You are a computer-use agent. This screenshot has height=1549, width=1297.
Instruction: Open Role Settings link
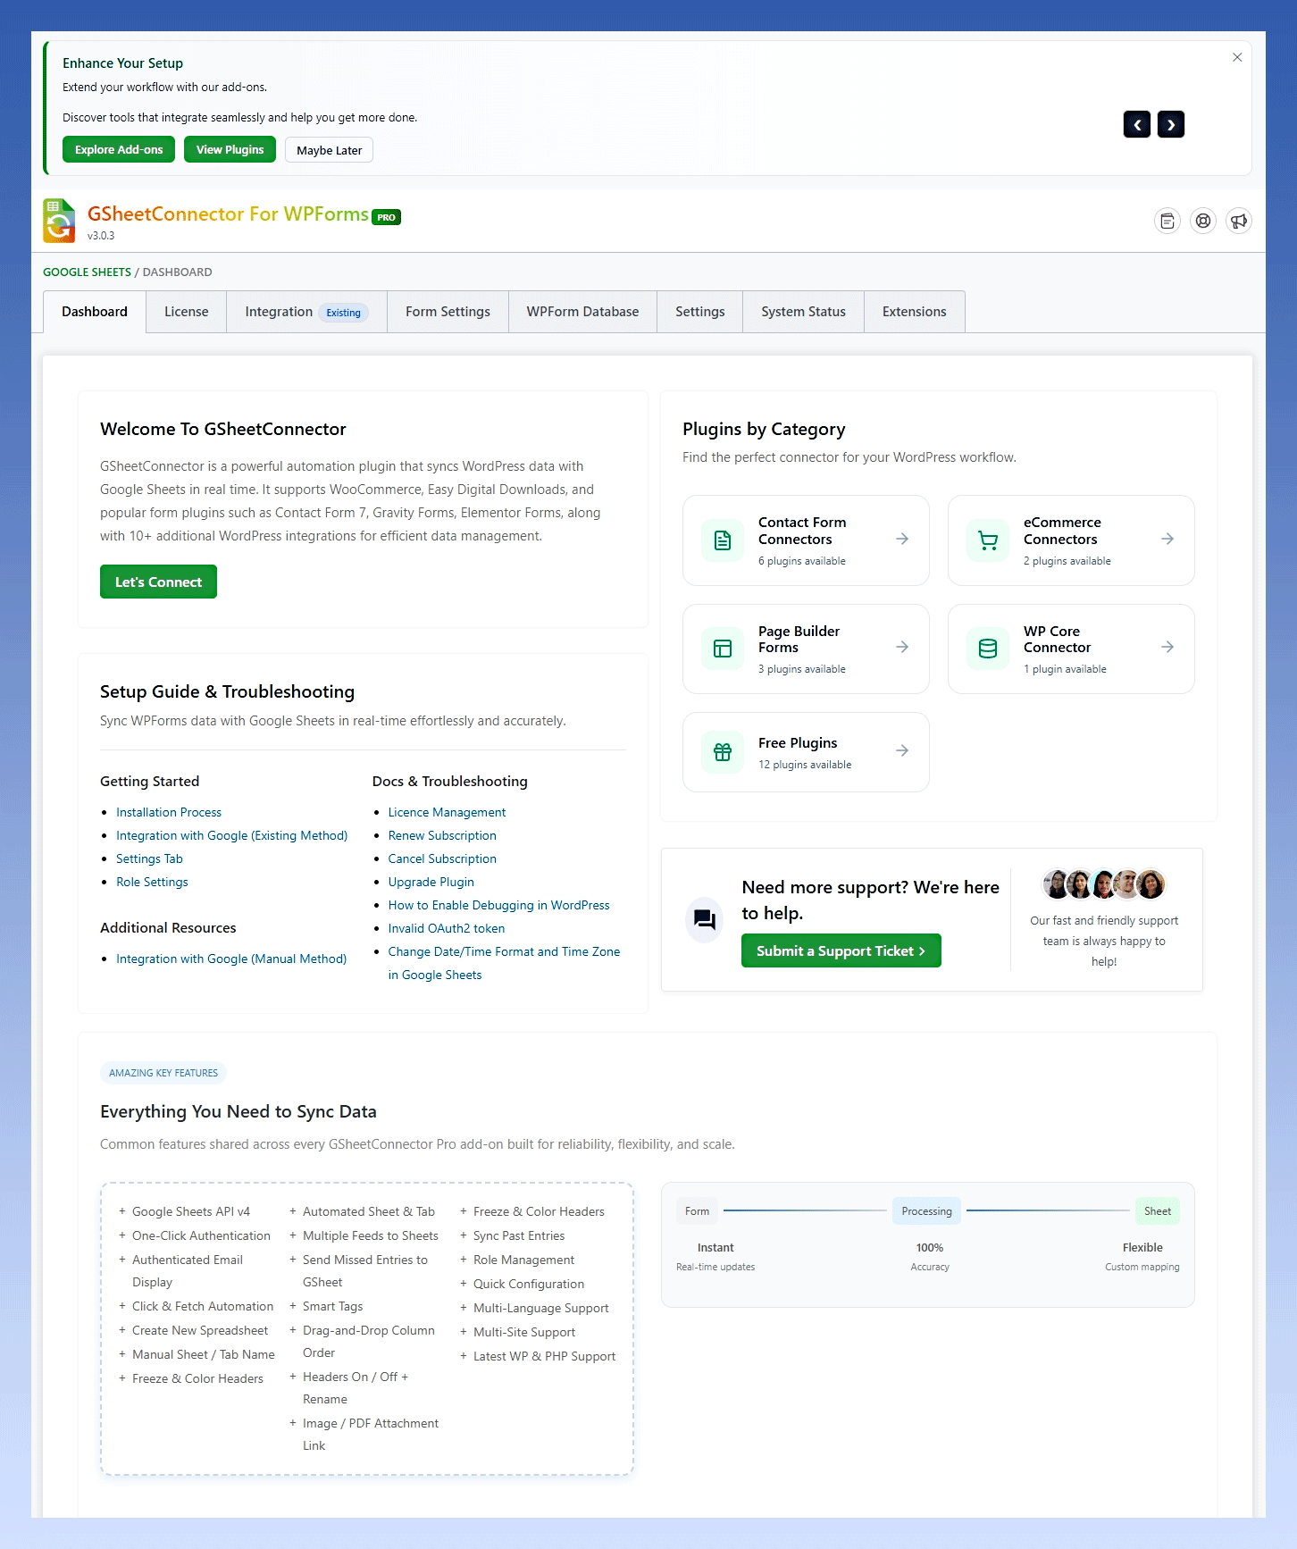tap(152, 882)
